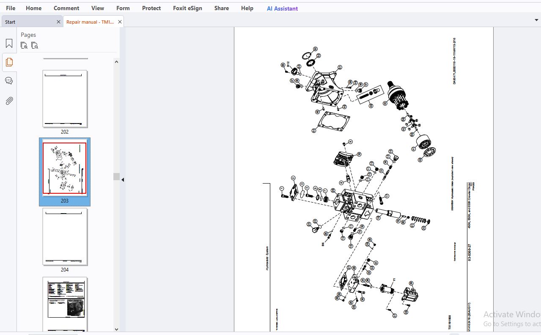Open the Bookmarks panel
The height and width of the screenshot is (335, 541).
point(9,44)
